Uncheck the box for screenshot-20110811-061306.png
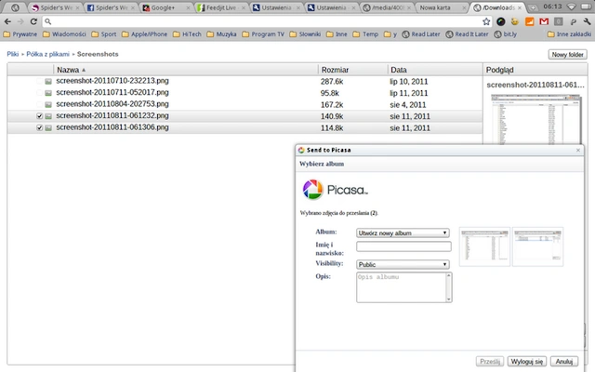The height and width of the screenshot is (372, 595). [x=39, y=128]
